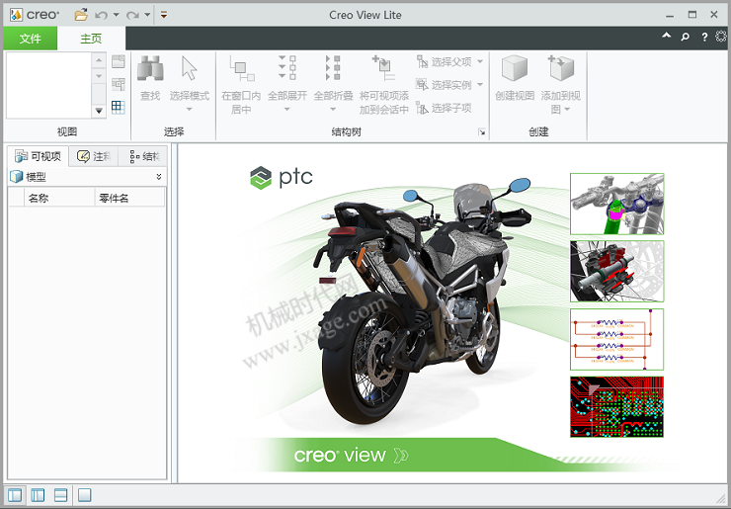The width and height of the screenshot is (731, 509).
Task: Click the 选择父项 button
Action: (x=445, y=61)
